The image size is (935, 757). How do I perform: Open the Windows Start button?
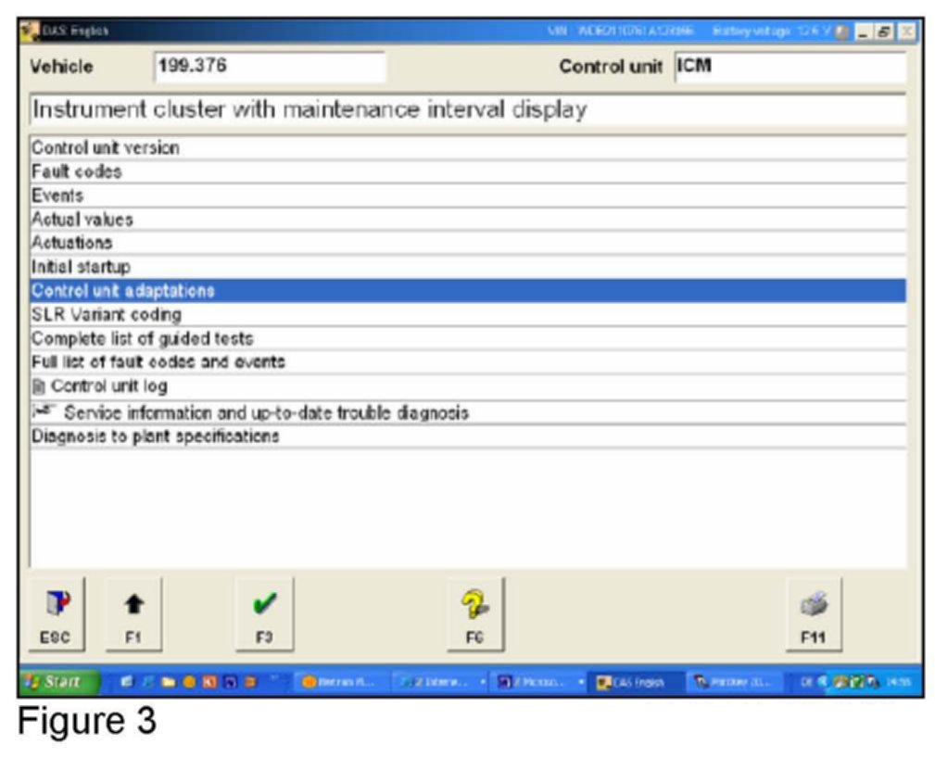(54, 683)
